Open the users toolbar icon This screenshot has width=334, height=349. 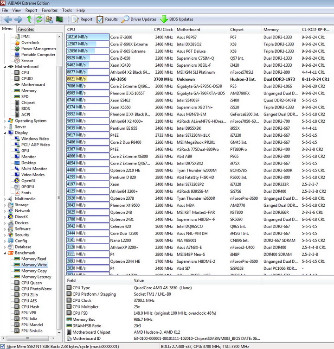click(49, 19)
